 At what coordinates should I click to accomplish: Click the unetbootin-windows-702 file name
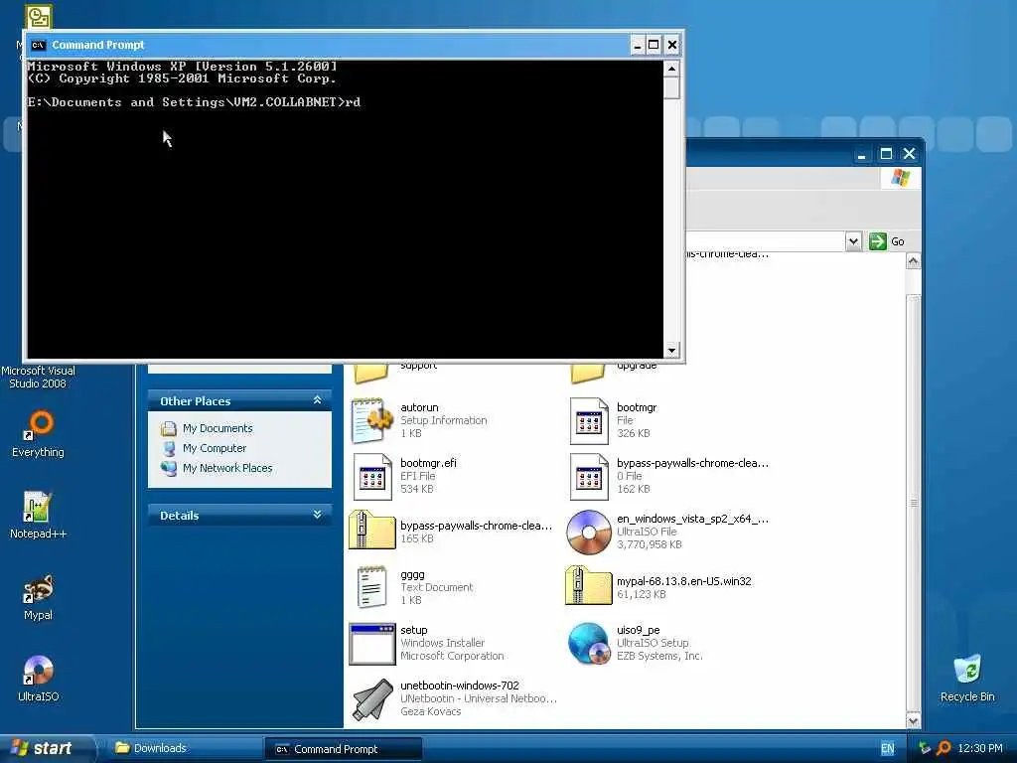point(459,686)
